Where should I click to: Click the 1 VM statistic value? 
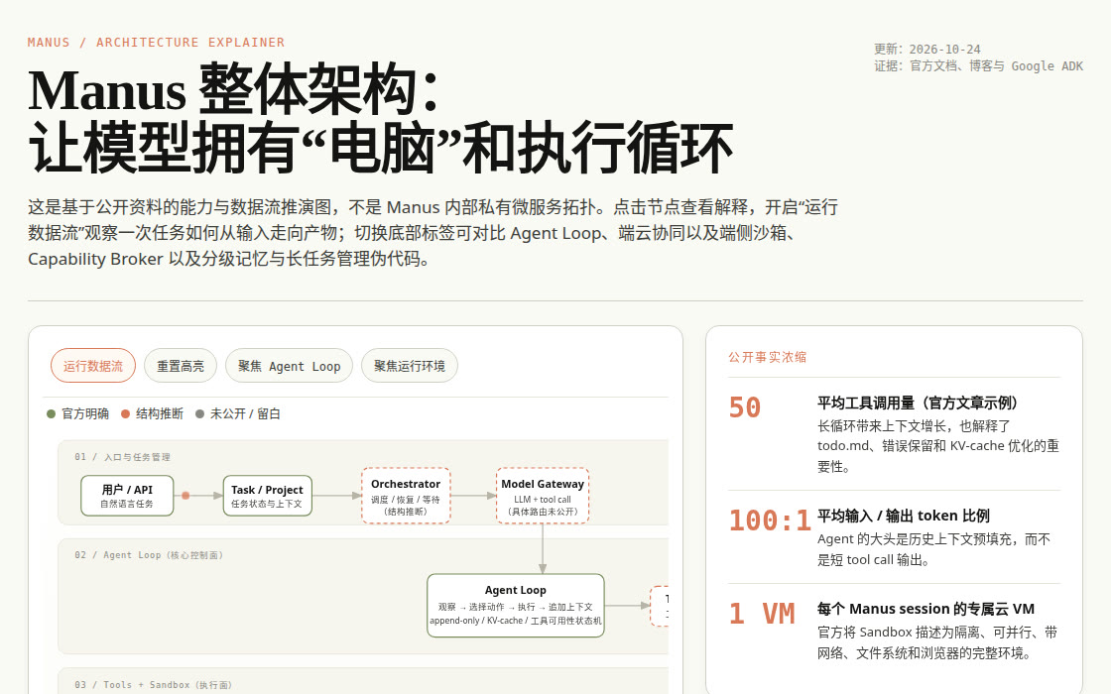pyautogui.click(x=762, y=614)
